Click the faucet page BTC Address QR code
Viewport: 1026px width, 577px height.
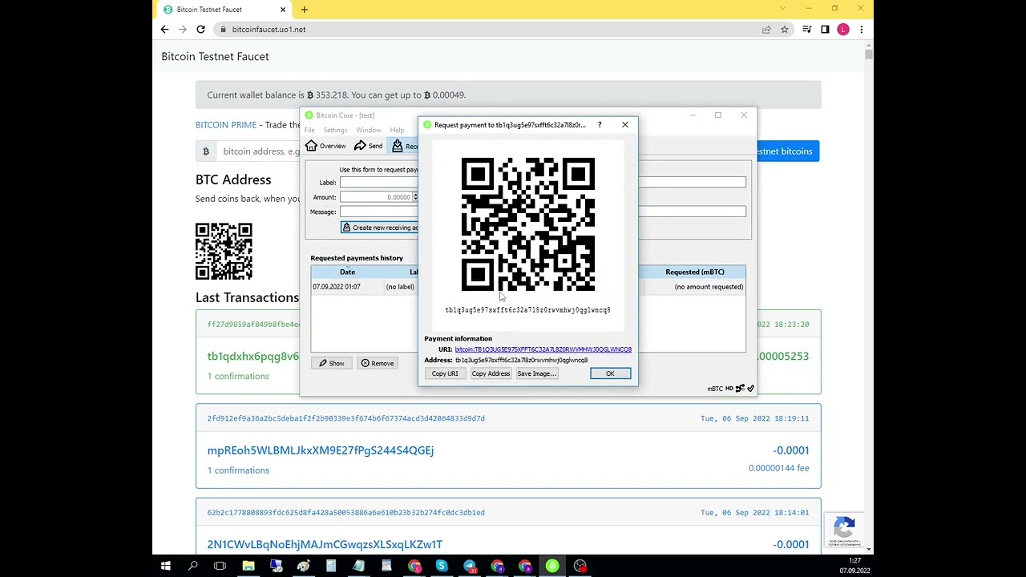(224, 252)
